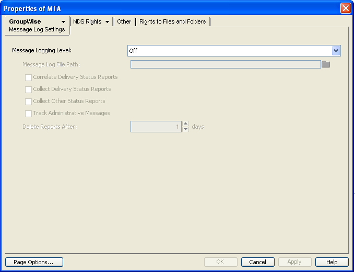This screenshot has width=355, height=272.
Task: Toggle Collect Other Status Reports checkbox
Action: pyautogui.click(x=28, y=101)
